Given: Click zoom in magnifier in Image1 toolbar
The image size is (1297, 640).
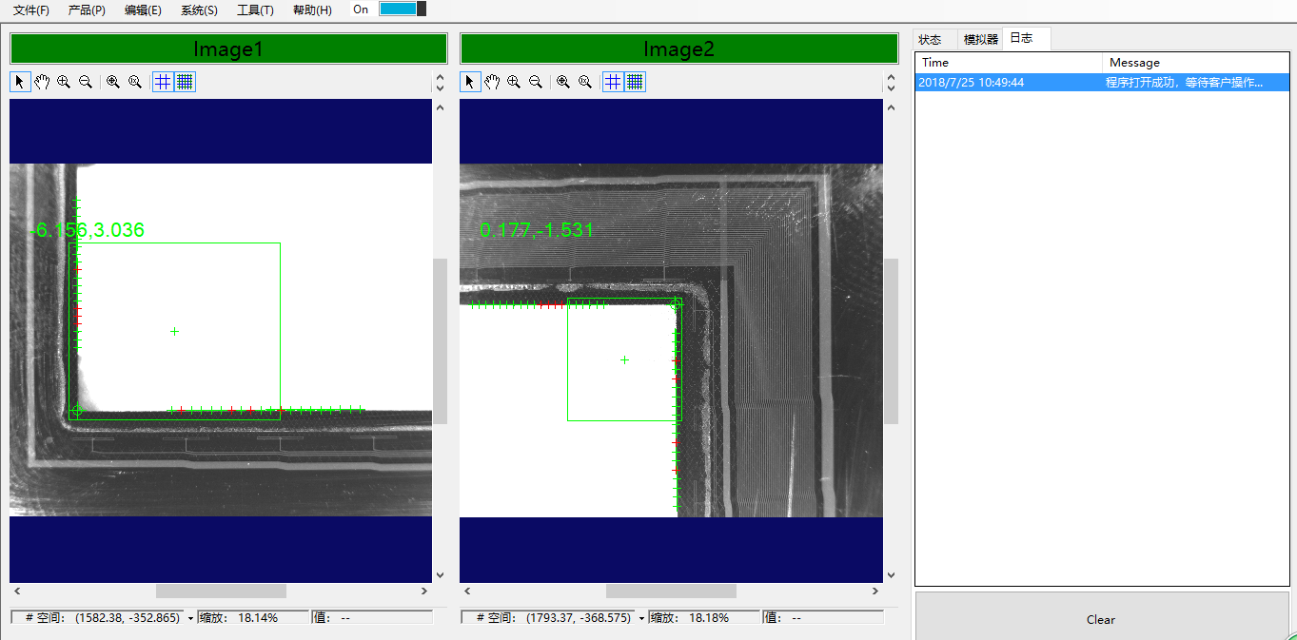Looking at the screenshot, I should point(64,82).
